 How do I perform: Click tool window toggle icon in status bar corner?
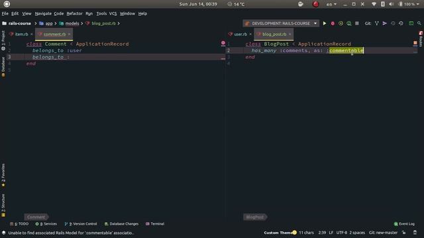4,233
